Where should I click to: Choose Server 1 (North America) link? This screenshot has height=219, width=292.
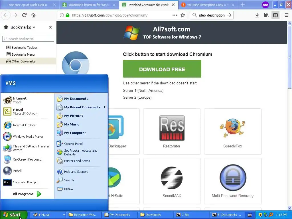click(x=143, y=90)
